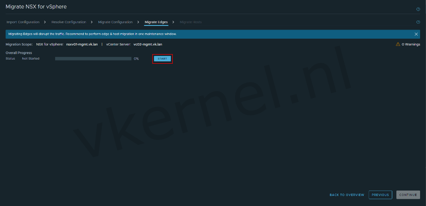Click the chevron after Migrate Configuration
426x206 pixels.
tap(139, 22)
